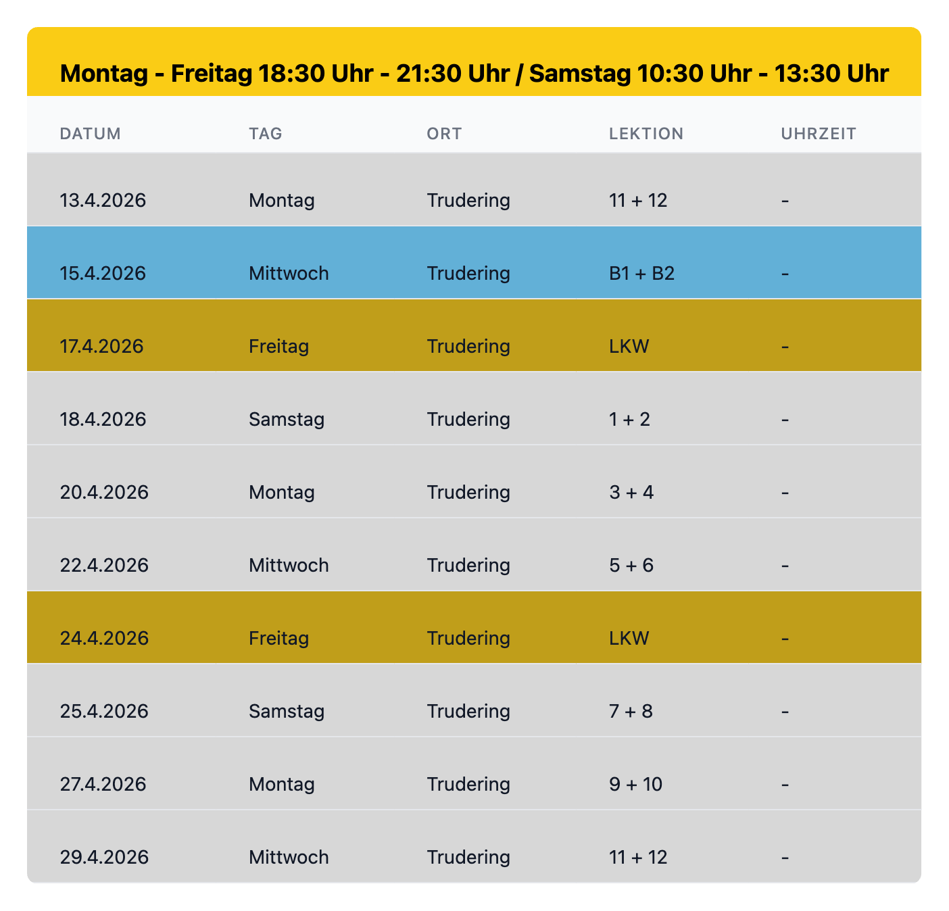Click lesson 7 + 8 cell
The image size is (949, 911).
click(631, 712)
